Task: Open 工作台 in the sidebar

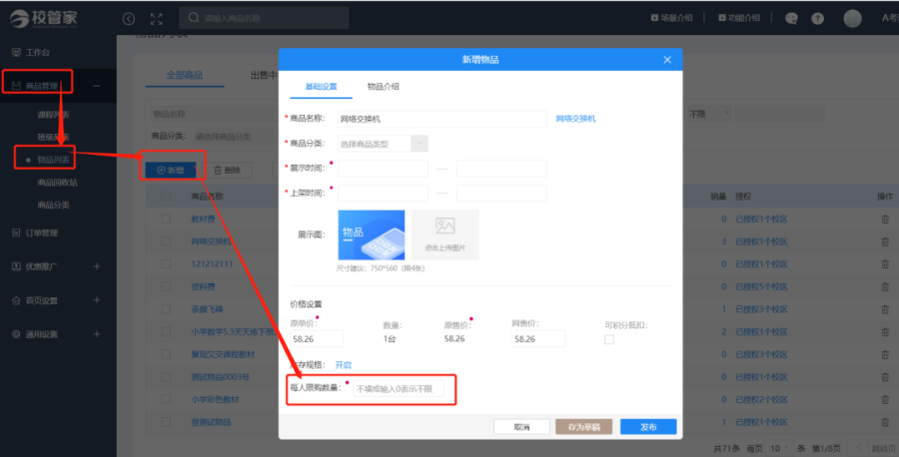Action: 38,52
